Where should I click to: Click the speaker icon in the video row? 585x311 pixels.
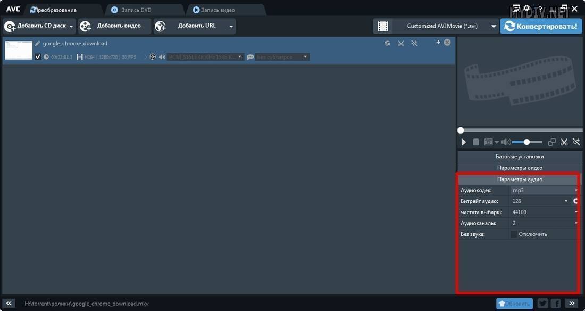click(x=162, y=57)
